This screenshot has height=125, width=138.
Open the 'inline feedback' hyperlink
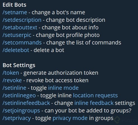click(94, 103)
